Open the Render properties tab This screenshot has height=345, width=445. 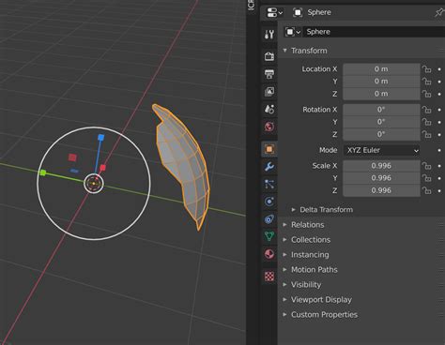269,56
